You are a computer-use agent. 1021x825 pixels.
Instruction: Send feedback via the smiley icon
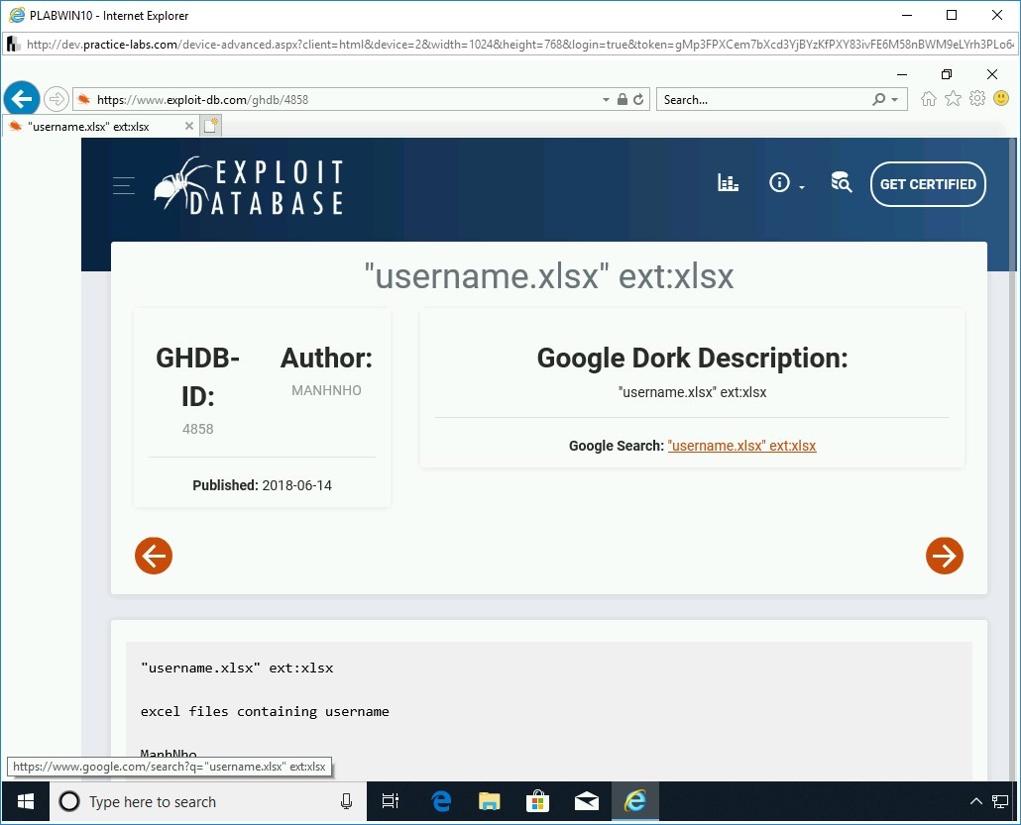[x=1001, y=99]
